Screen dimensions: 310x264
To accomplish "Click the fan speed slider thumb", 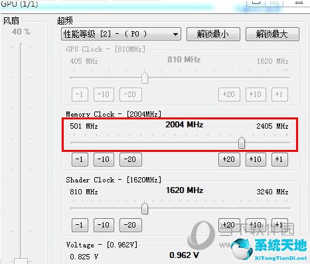I will (x=21, y=261).
